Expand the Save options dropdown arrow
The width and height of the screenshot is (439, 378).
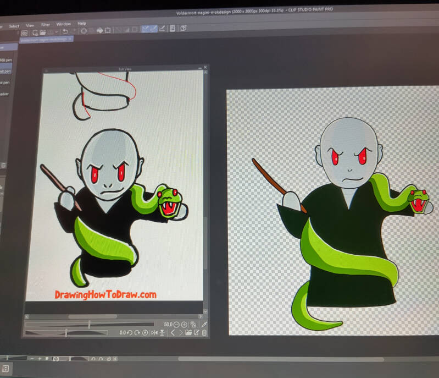(57, 32)
